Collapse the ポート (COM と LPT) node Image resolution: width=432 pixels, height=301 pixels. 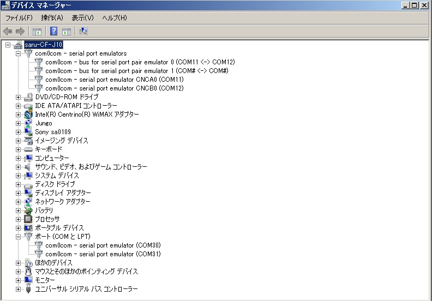pyautogui.click(x=18, y=237)
